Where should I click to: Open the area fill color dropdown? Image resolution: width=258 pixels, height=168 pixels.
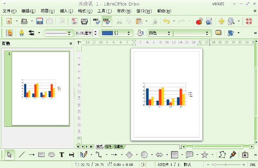pos(192,33)
